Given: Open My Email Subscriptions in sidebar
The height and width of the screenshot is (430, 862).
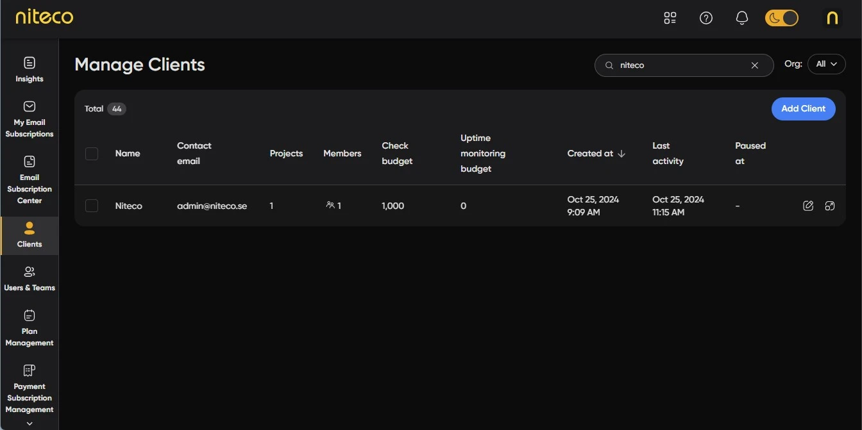Looking at the screenshot, I should [x=30, y=119].
